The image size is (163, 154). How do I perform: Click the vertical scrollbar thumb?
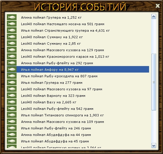154,82
